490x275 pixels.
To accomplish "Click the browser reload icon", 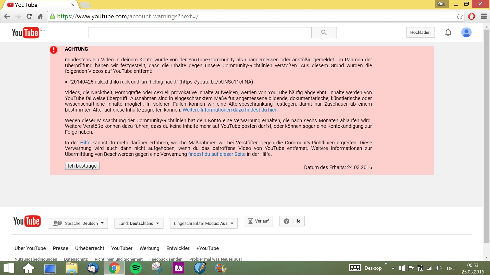I will tap(29, 16).
